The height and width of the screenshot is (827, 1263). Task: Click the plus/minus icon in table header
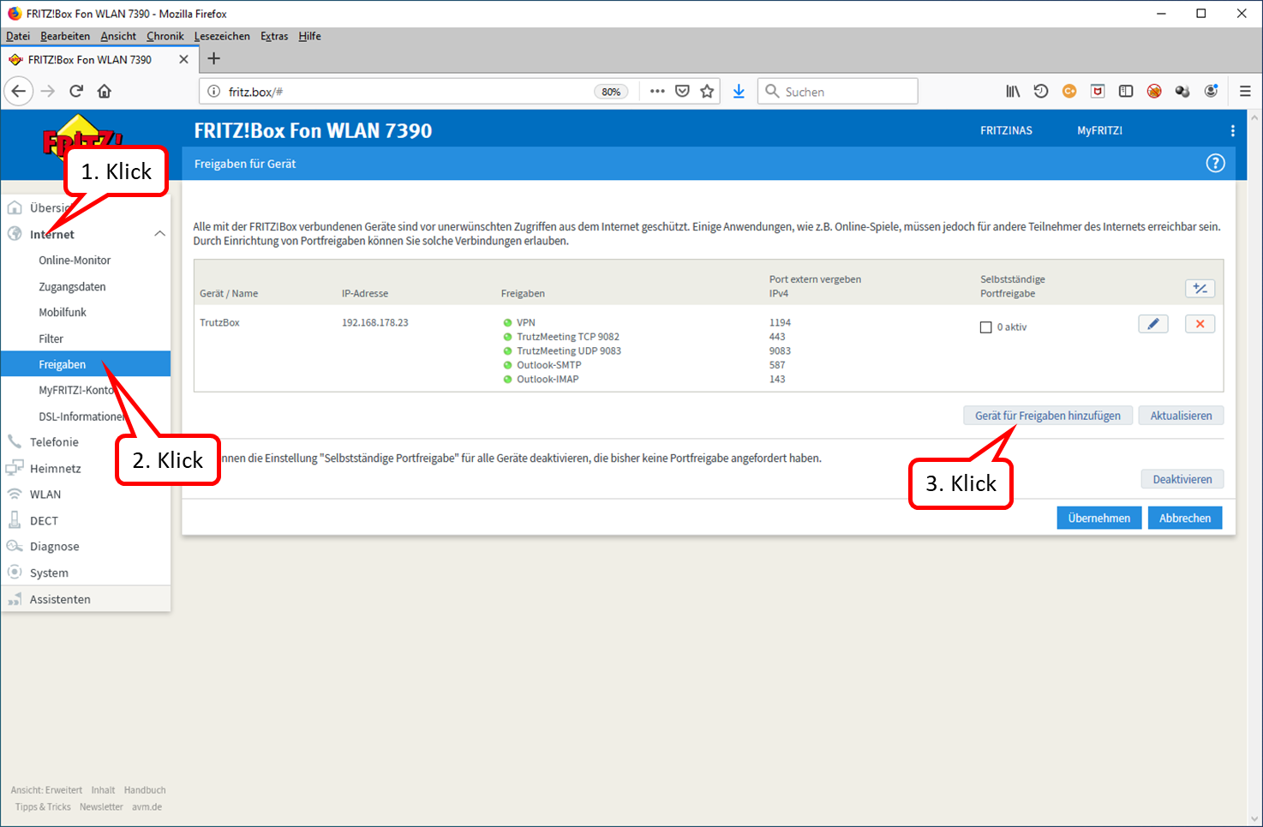[x=1200, y=289]
